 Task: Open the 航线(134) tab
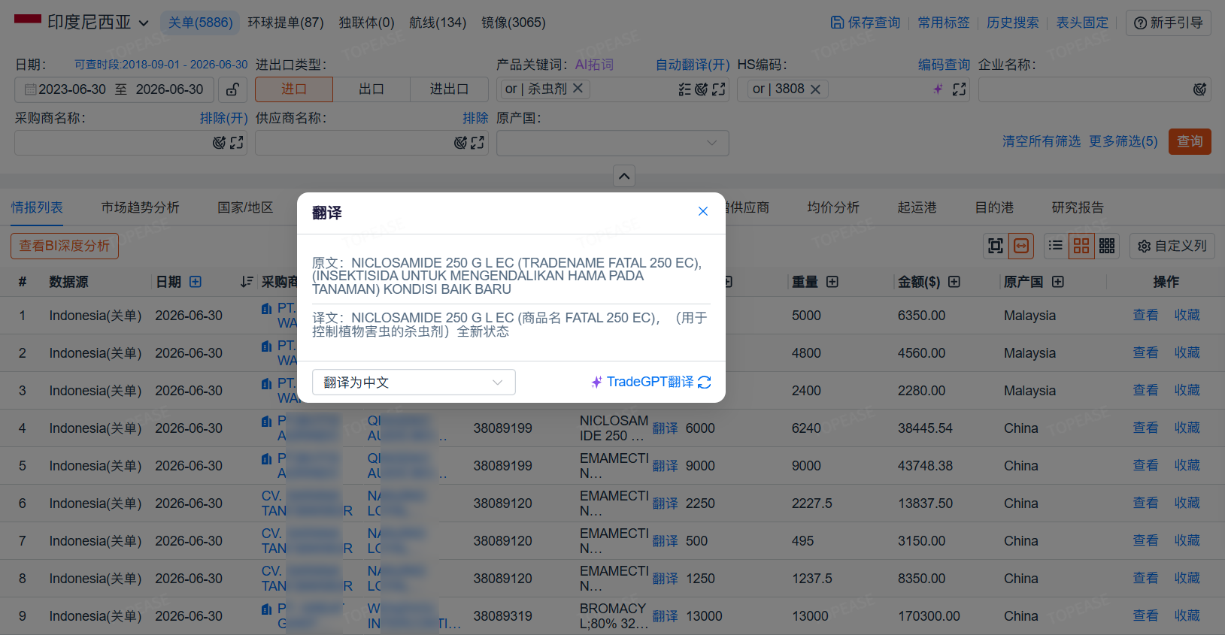click(x=438, y=23)
